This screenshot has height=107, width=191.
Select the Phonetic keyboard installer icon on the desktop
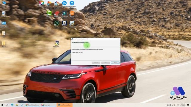point(57,44)
